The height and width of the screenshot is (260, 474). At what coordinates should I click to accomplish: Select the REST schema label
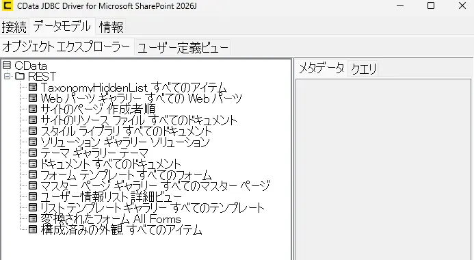pyautogui.click(x=42, y=76)
